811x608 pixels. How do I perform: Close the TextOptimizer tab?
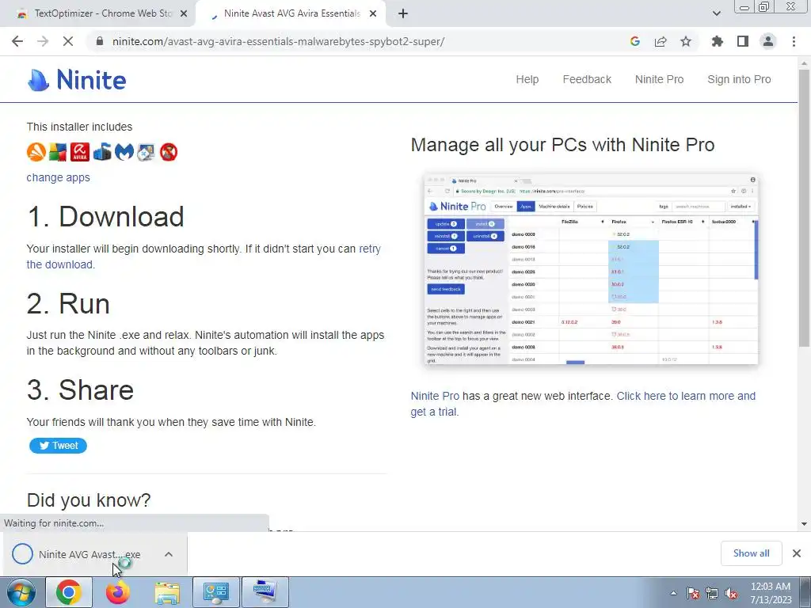pos(184,14)
